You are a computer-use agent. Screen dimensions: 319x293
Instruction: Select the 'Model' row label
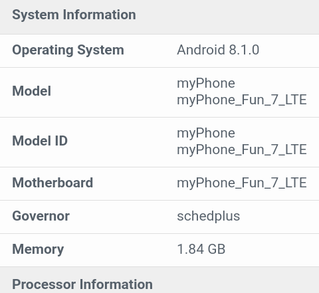(x=32, y=91)
